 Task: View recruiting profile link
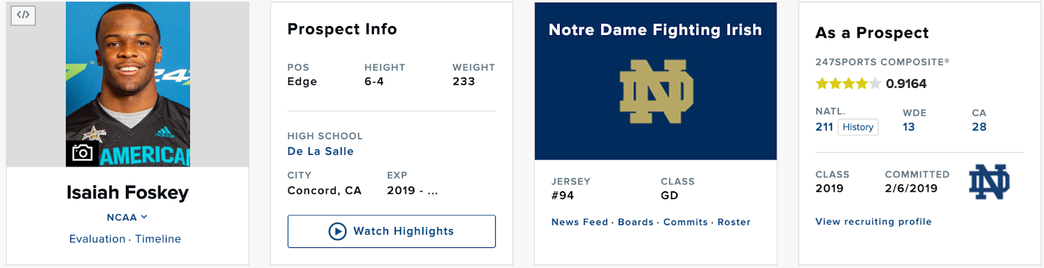(873, 221)
